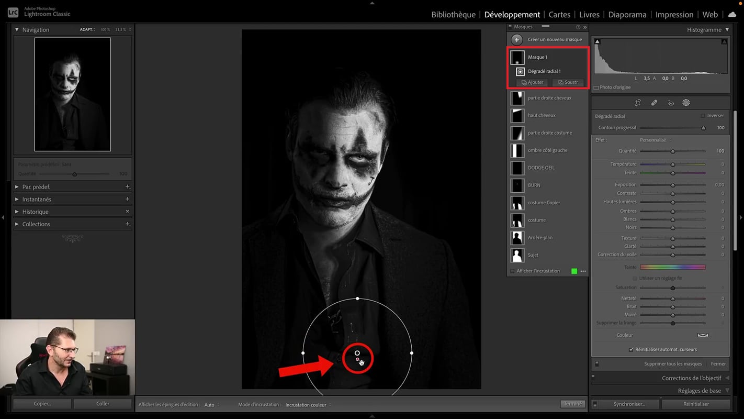Select the Healing bandage tool icon

(654, 103)
